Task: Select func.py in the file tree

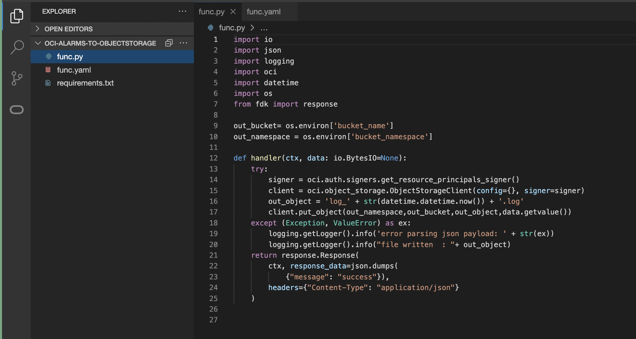Action: coord(70,57)
